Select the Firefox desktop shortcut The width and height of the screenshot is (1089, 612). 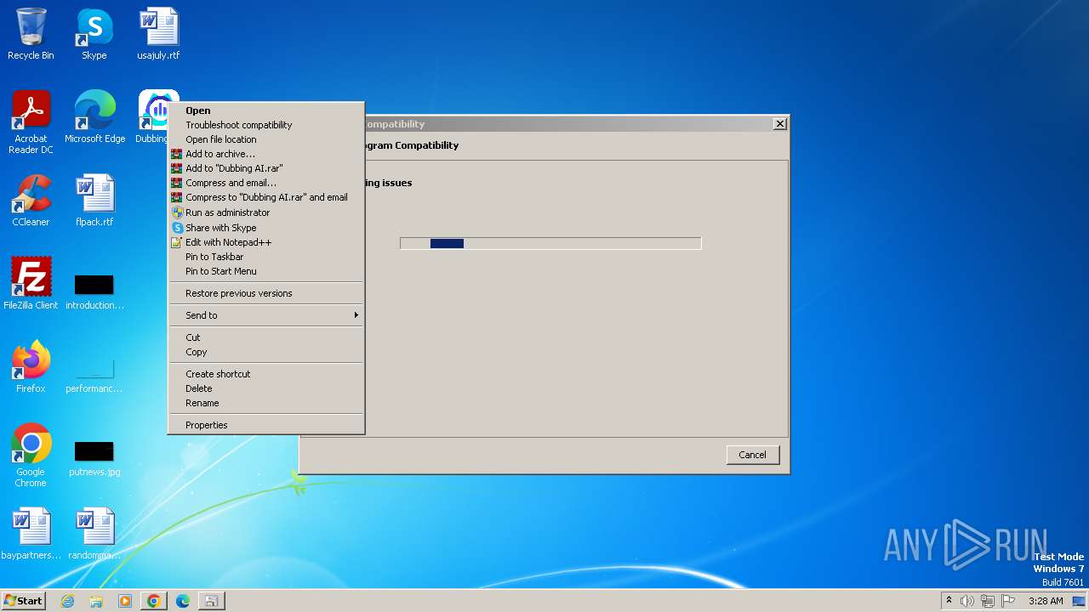tap(31, 367)
